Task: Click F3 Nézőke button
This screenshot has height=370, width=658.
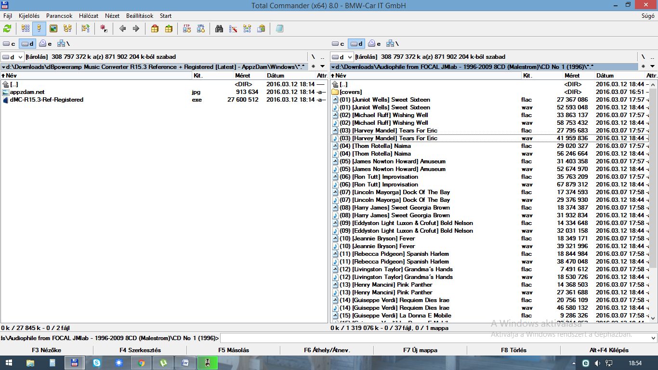Action: pyautogui.click(x=47, y=350)
